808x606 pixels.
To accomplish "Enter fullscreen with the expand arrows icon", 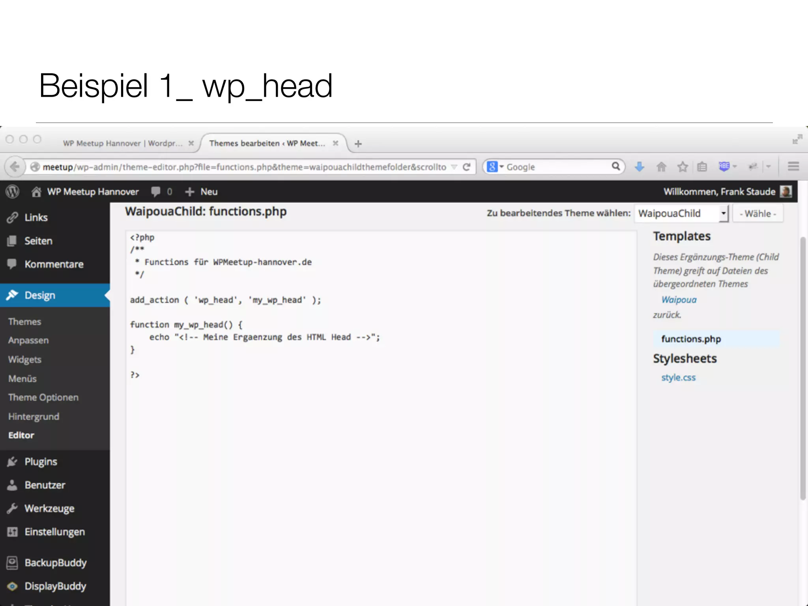I will coord(797,139).
